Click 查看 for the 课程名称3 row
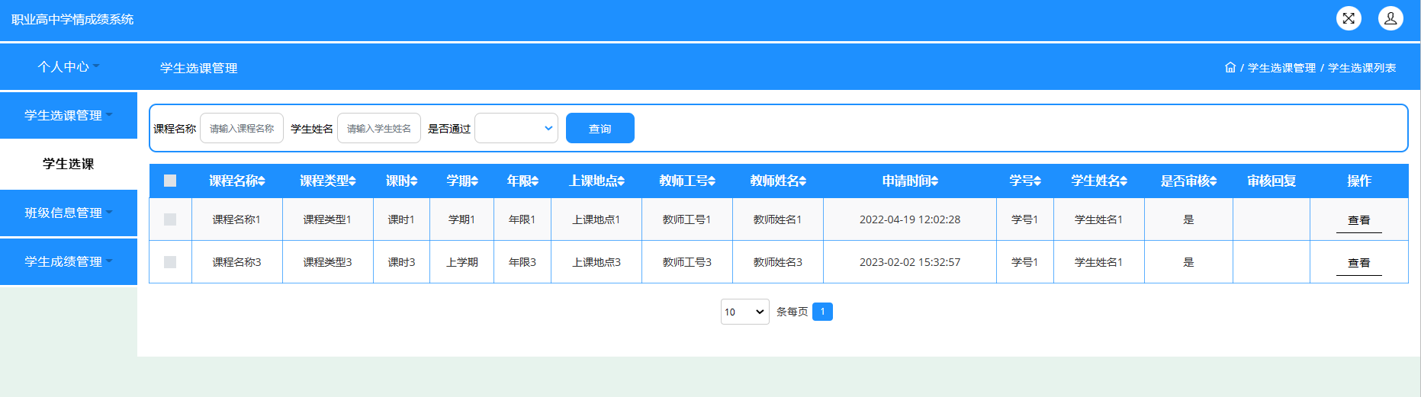The height and width of the screenshot is (397, 1421). [1358, 263]
